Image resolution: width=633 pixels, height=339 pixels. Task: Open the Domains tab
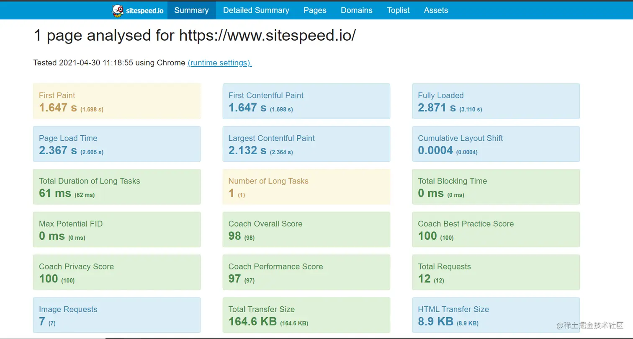coord(357,10)
